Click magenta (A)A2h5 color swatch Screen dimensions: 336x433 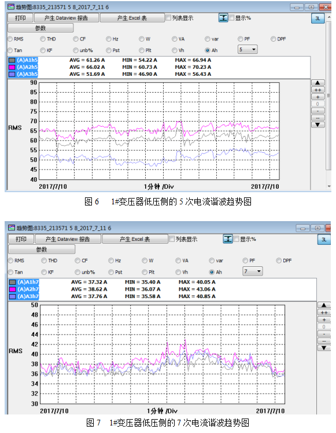point(12,67)
